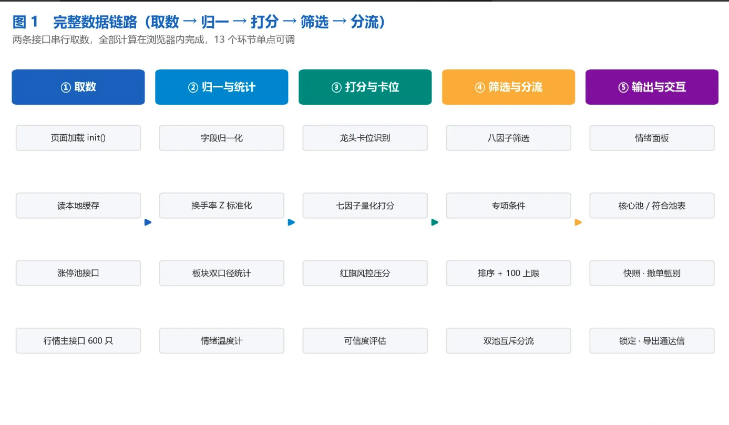This screenshot has width=729, height=425.
Task: Click the 排序 + 100 上限 box
Action: tap(509, 273)
